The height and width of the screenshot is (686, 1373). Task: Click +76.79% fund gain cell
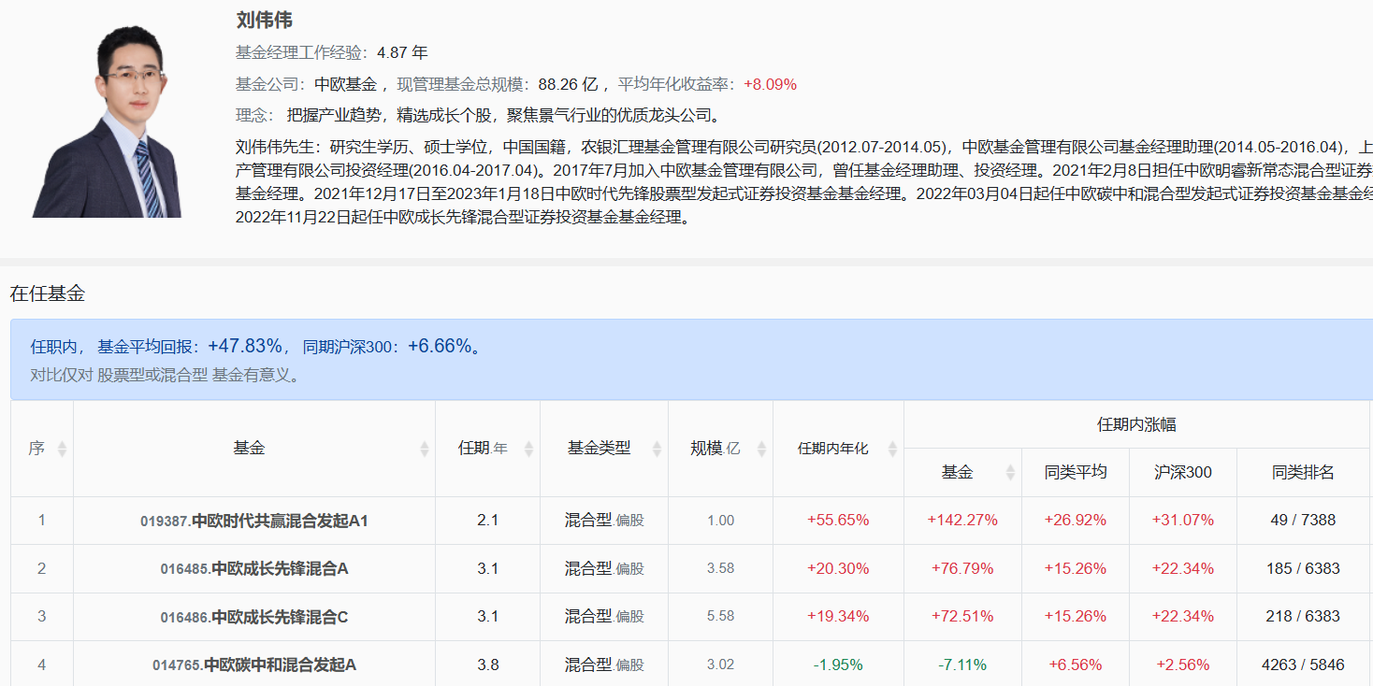click(962, 568)
